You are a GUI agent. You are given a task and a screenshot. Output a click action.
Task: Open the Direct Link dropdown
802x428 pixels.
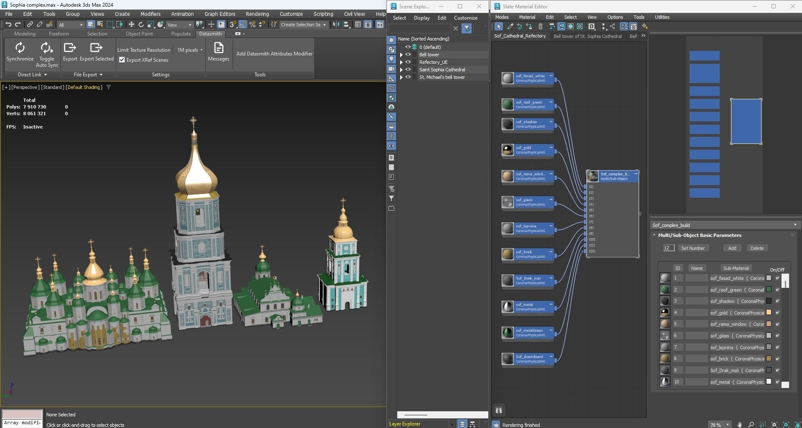[x=32, y=75]
